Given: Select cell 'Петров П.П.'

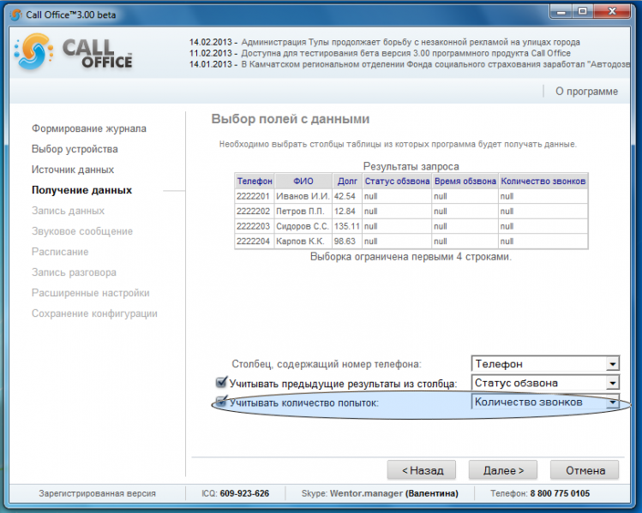Looking at the screenshot, I should click(x=303, y=211).
